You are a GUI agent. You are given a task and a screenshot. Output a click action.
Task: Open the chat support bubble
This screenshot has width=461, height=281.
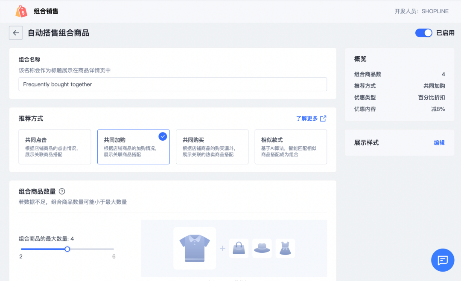(x=443, y=260)
